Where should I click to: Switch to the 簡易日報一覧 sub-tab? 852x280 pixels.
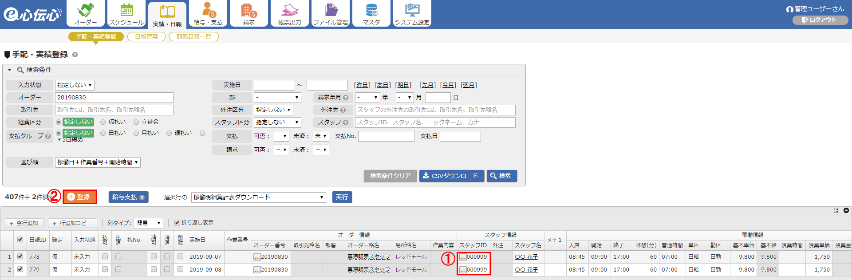click(194, 37)
